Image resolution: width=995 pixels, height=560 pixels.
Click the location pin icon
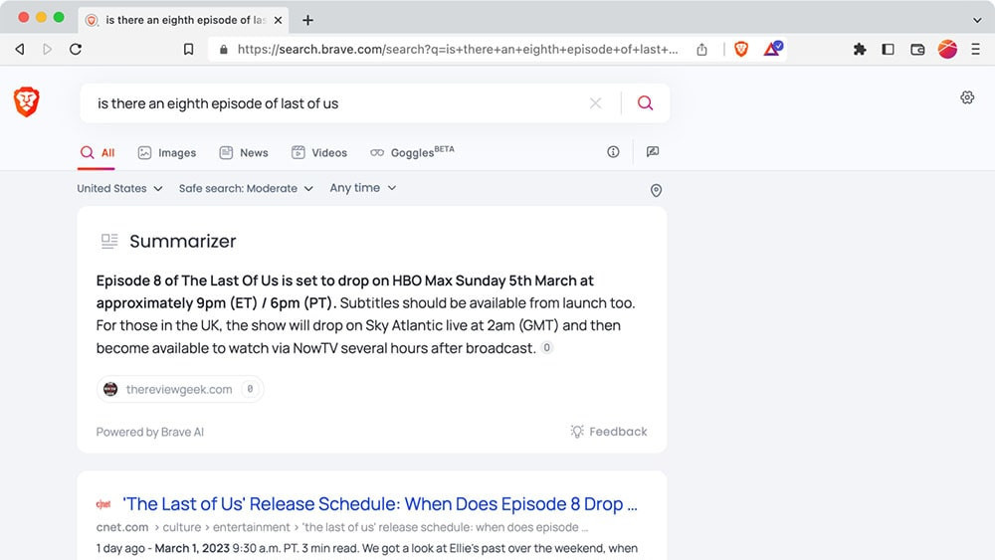[x=656, y=190]
